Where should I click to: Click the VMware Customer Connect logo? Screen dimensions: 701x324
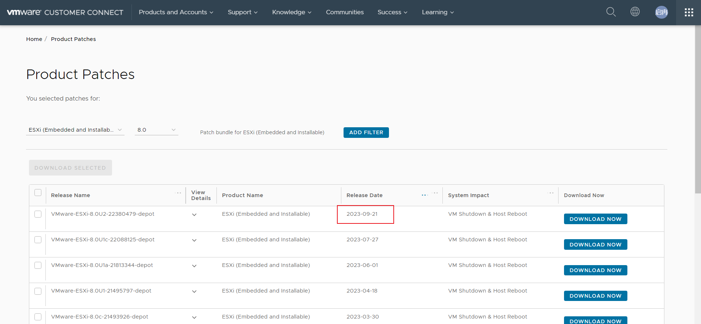point(65,12)
